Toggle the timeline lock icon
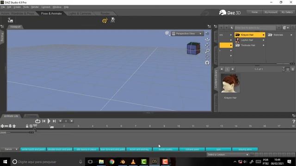Viewport: 296px width, 166px height. coord(27,126)
